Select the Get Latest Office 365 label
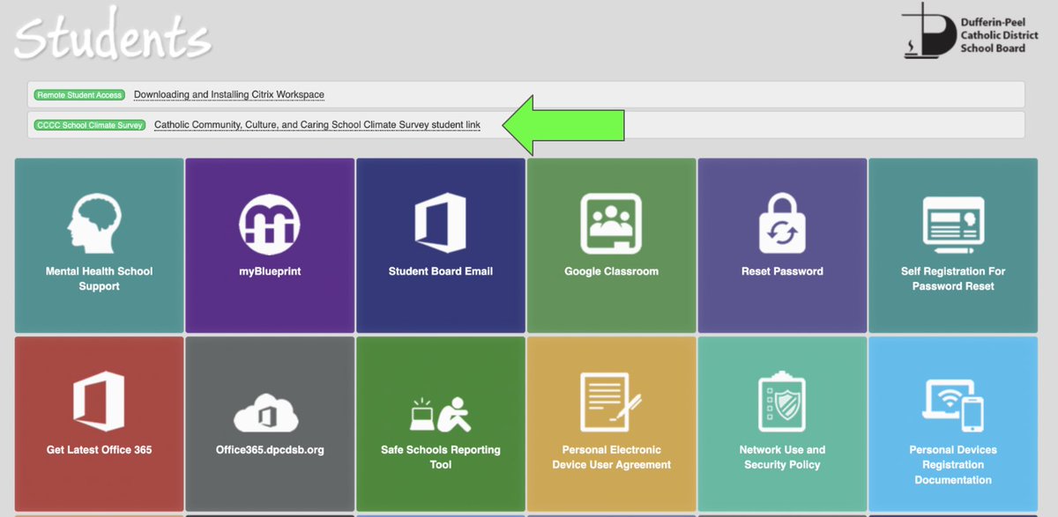The height and width of the screenshot is (517, 1058). [99, 450]
